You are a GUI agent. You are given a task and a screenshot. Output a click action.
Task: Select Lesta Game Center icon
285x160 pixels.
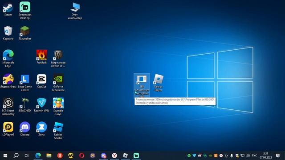click(x=25, y=83)
